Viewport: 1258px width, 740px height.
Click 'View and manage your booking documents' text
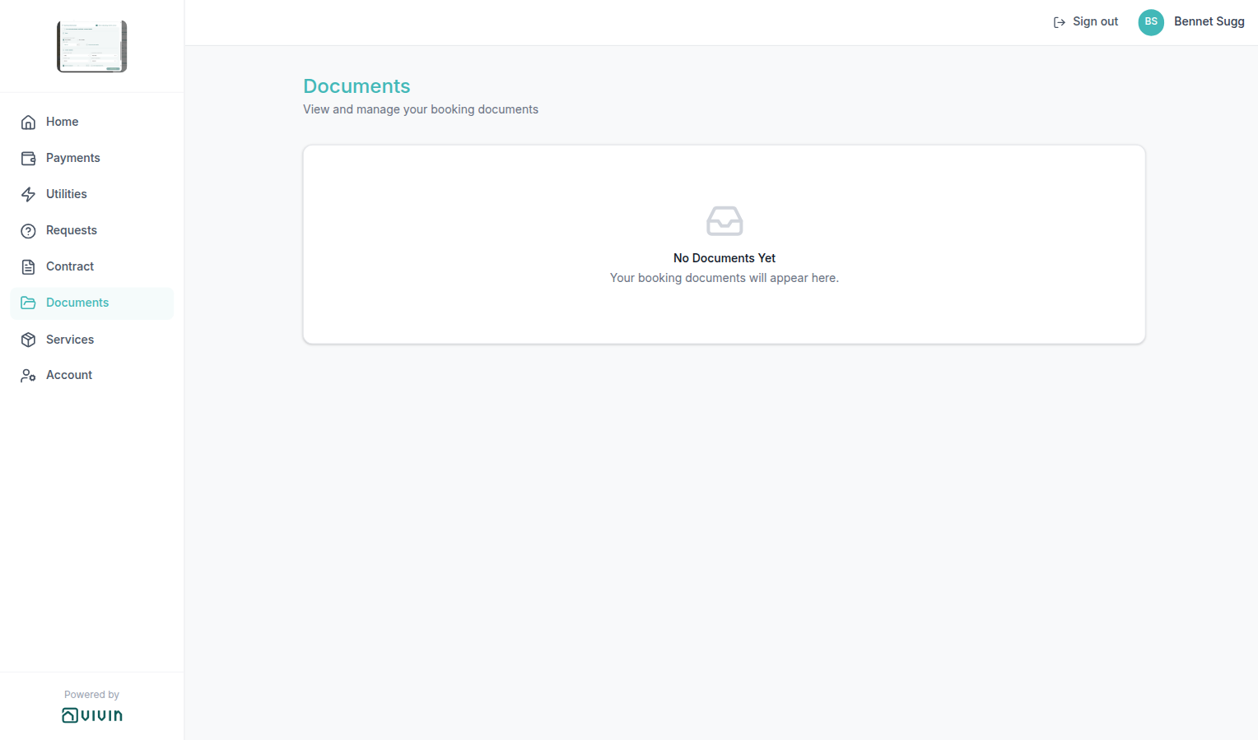pos(421,109)
